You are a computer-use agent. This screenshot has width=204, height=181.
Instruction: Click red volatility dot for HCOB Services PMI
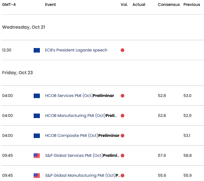[122, 96]
